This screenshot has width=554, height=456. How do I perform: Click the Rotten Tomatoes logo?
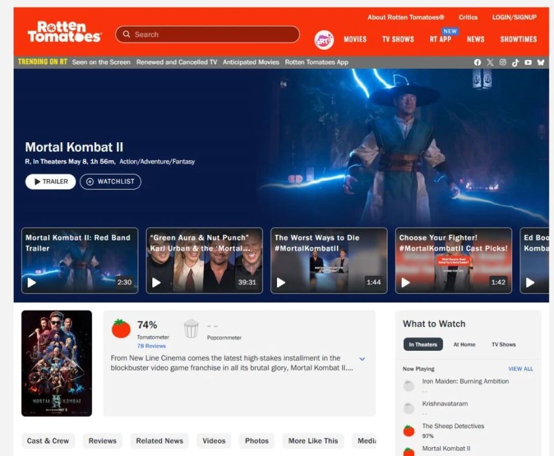(x=64, y=32)
